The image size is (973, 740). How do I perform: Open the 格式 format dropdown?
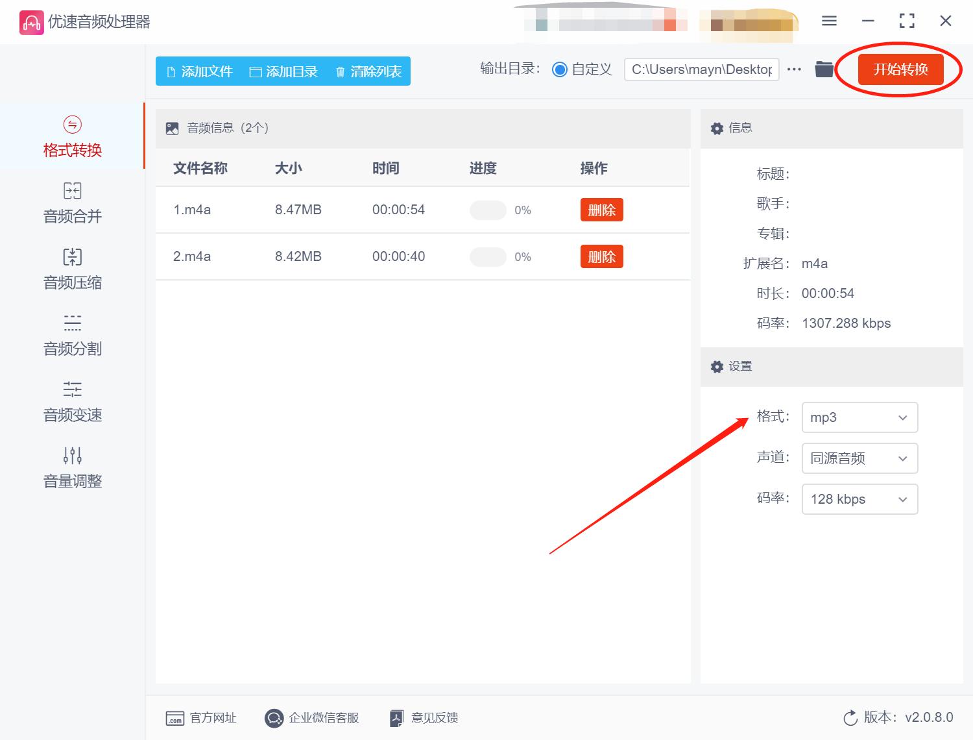click(859, 417)
